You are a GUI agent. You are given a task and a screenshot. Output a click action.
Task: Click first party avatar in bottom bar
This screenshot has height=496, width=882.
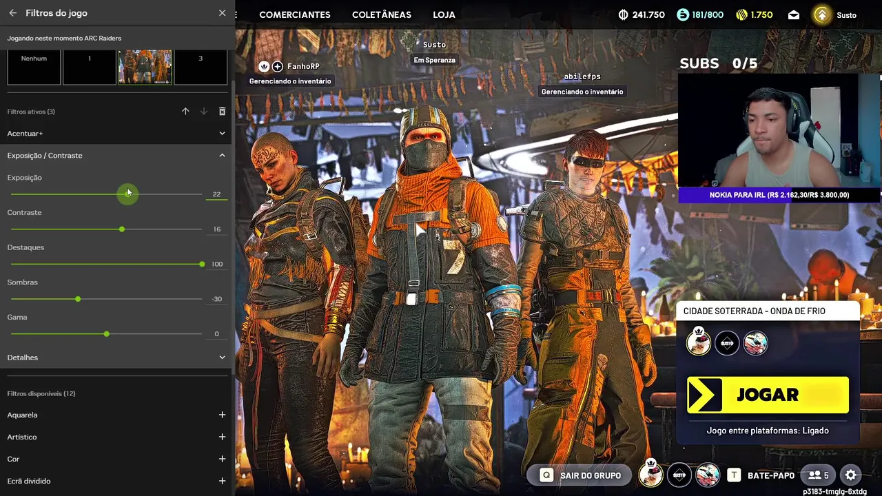pos(650,475)
